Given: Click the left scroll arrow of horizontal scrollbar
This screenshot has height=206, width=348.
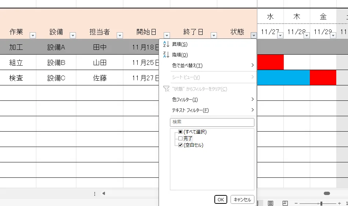Looking at the screenshot, I should pos(104,194).
